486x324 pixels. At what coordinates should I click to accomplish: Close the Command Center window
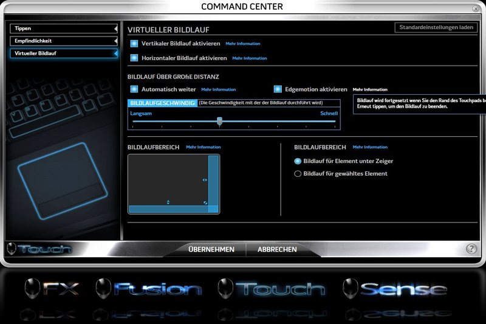[476, 9]
